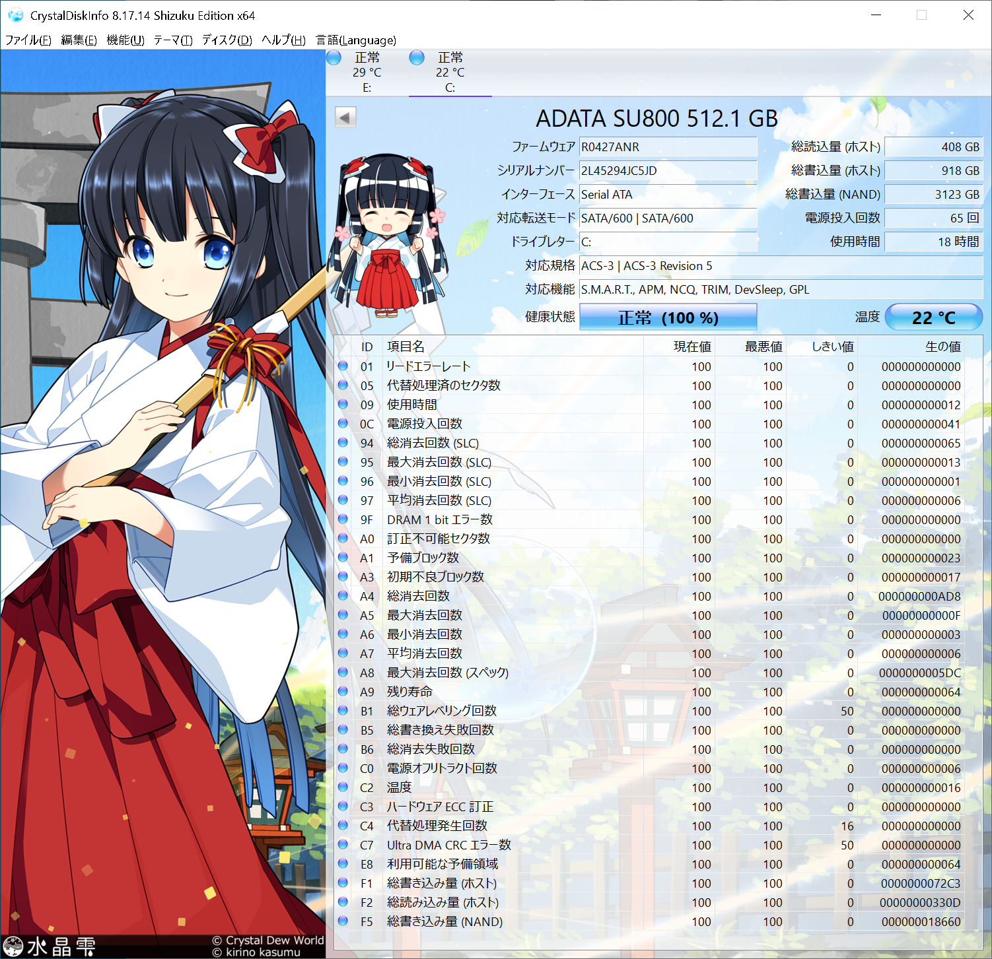Click the blue status dot beside 温度 attribute C2
Screen dimensions: 992x959
[x=343, y=787]
